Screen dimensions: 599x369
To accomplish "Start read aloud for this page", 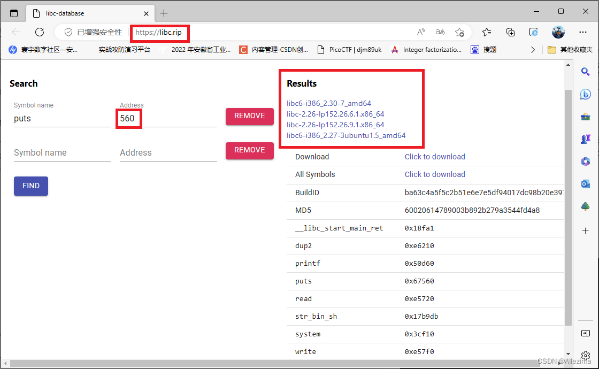I will tap(421, 32).
